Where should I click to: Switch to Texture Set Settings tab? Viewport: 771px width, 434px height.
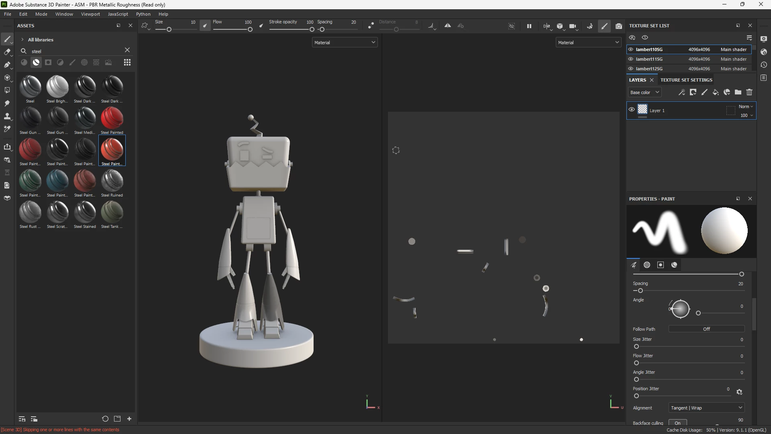point(686,80)
